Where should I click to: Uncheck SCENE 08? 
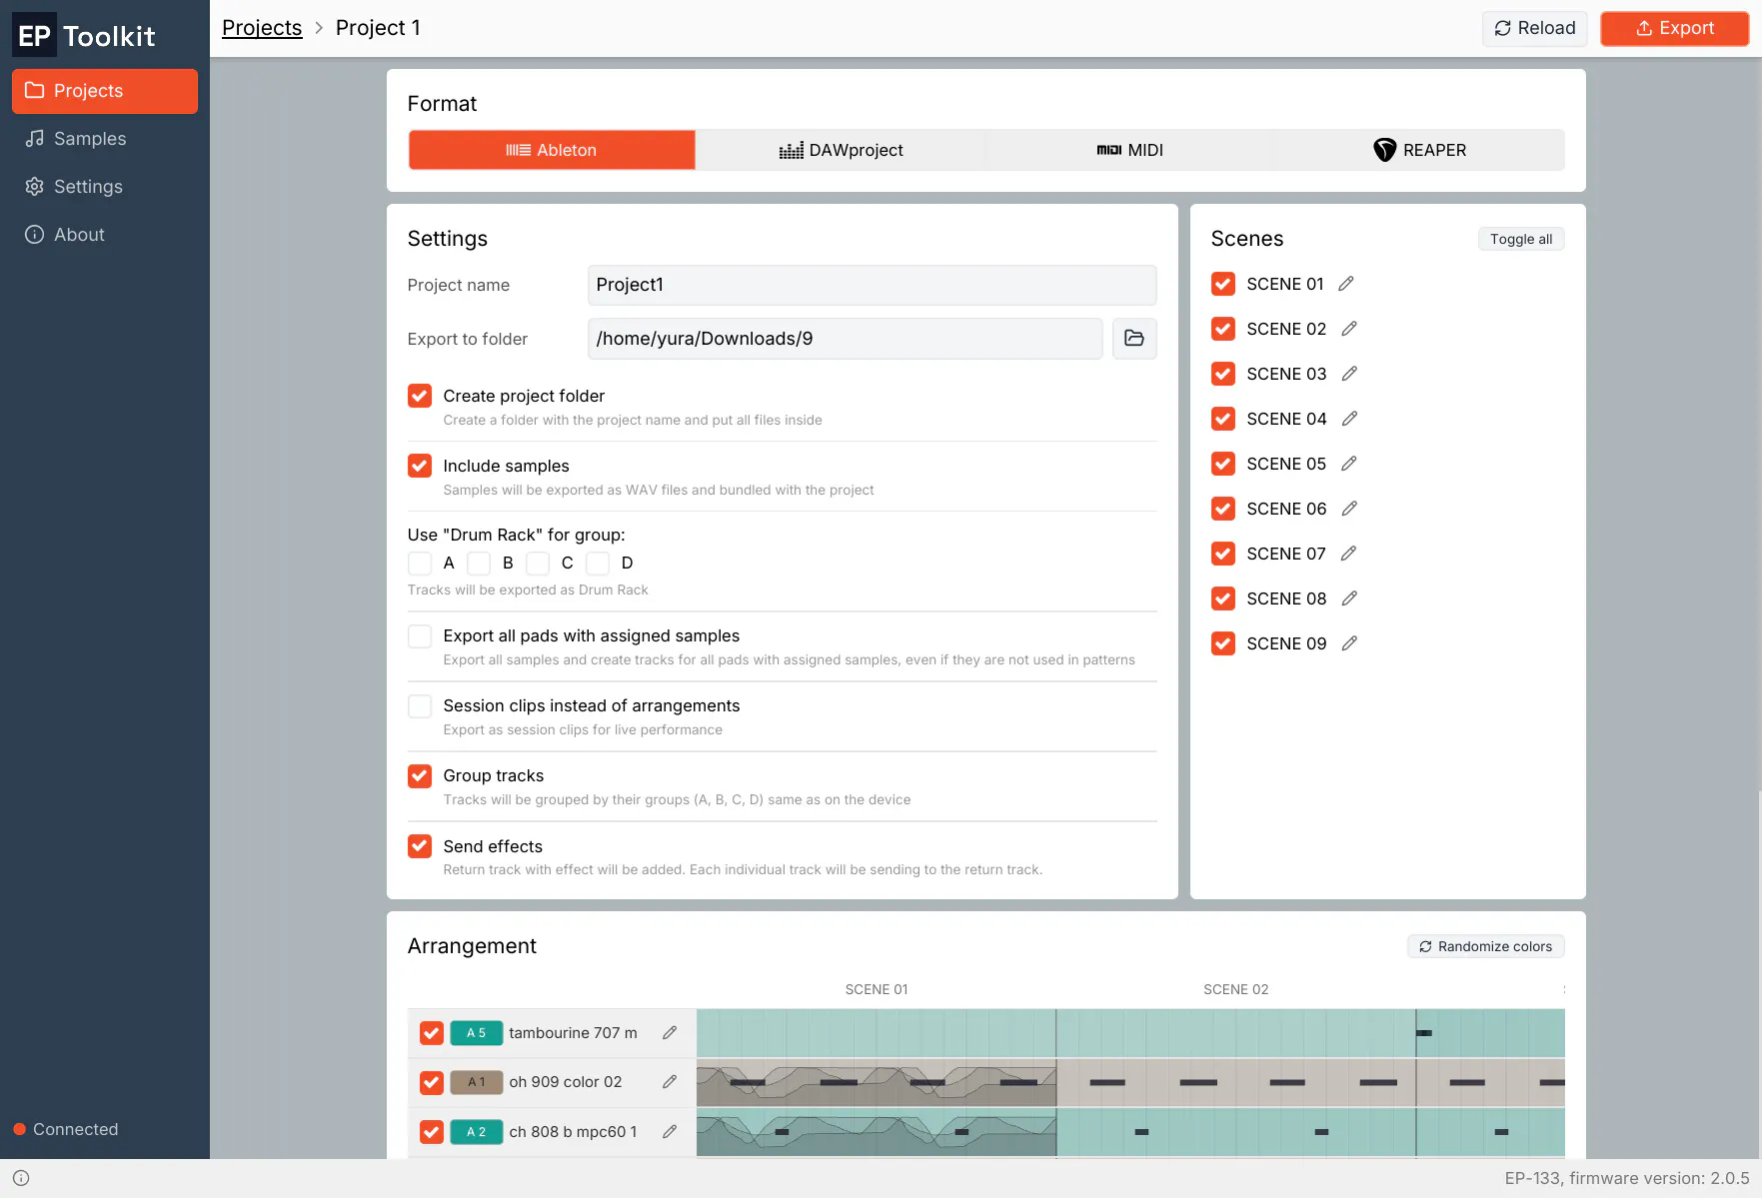tap(1223, 599)
